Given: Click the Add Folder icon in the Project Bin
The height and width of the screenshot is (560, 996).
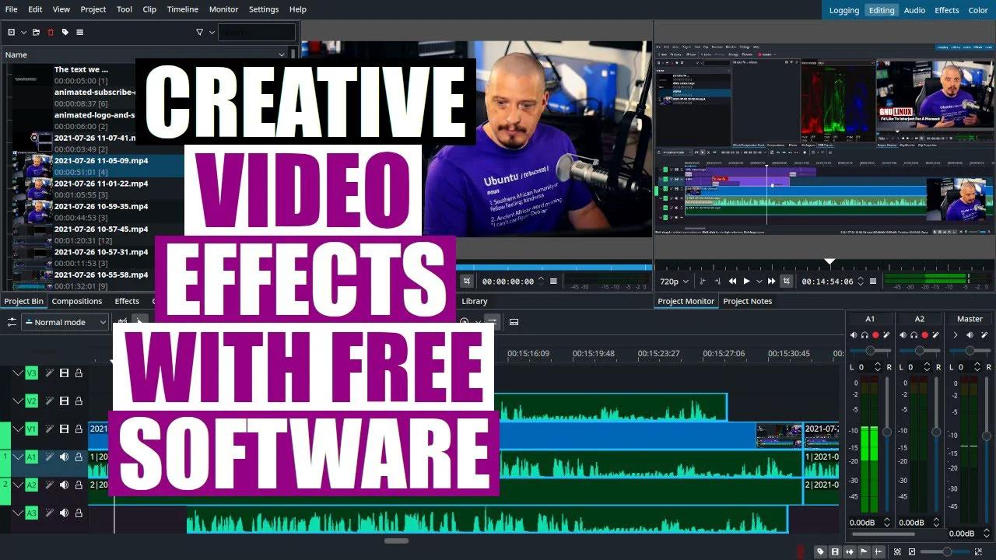Looking at the screenshot, I should tap(36, 32).
